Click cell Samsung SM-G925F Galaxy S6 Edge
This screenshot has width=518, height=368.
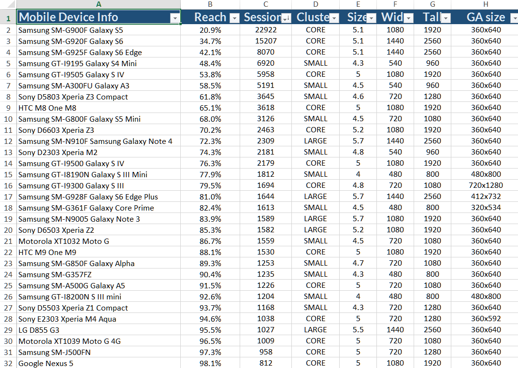(x=99, y=52)
